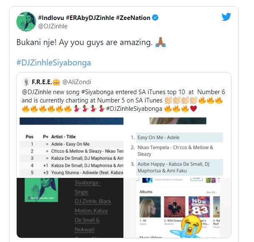Click the Twitter bird logo
The width and height of the screenshot is (254, 242).
click(x=226, y=17)
